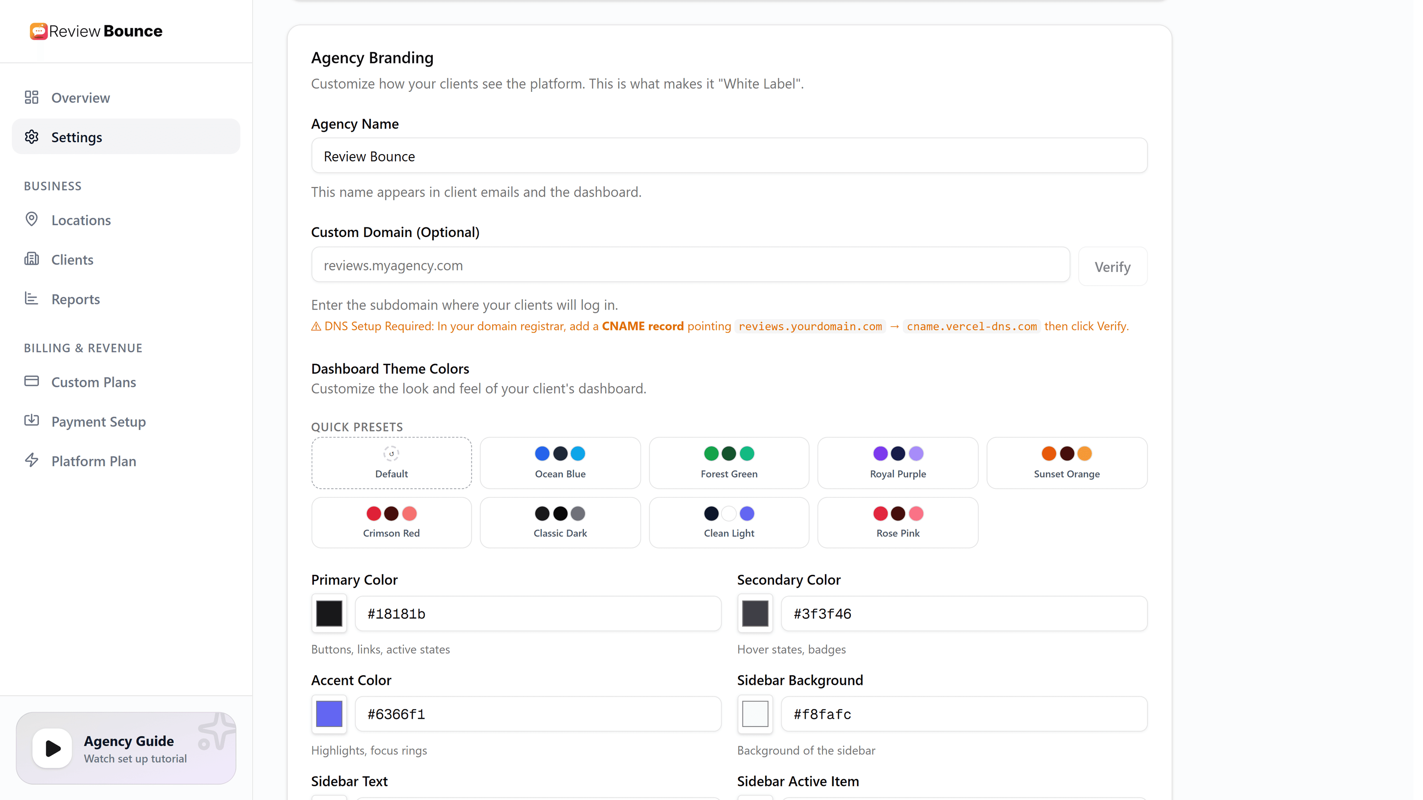The image size is (1423, 800).
Task: Apply the Sunset Orange preset
Action: point(1067,463)
